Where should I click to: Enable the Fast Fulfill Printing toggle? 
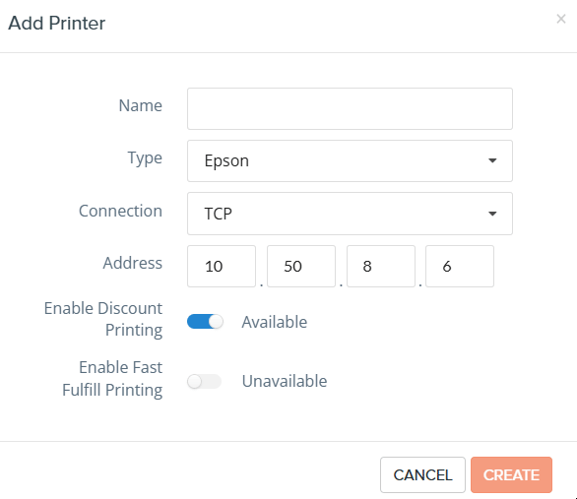pyautogui.click(x=204, y=381)
